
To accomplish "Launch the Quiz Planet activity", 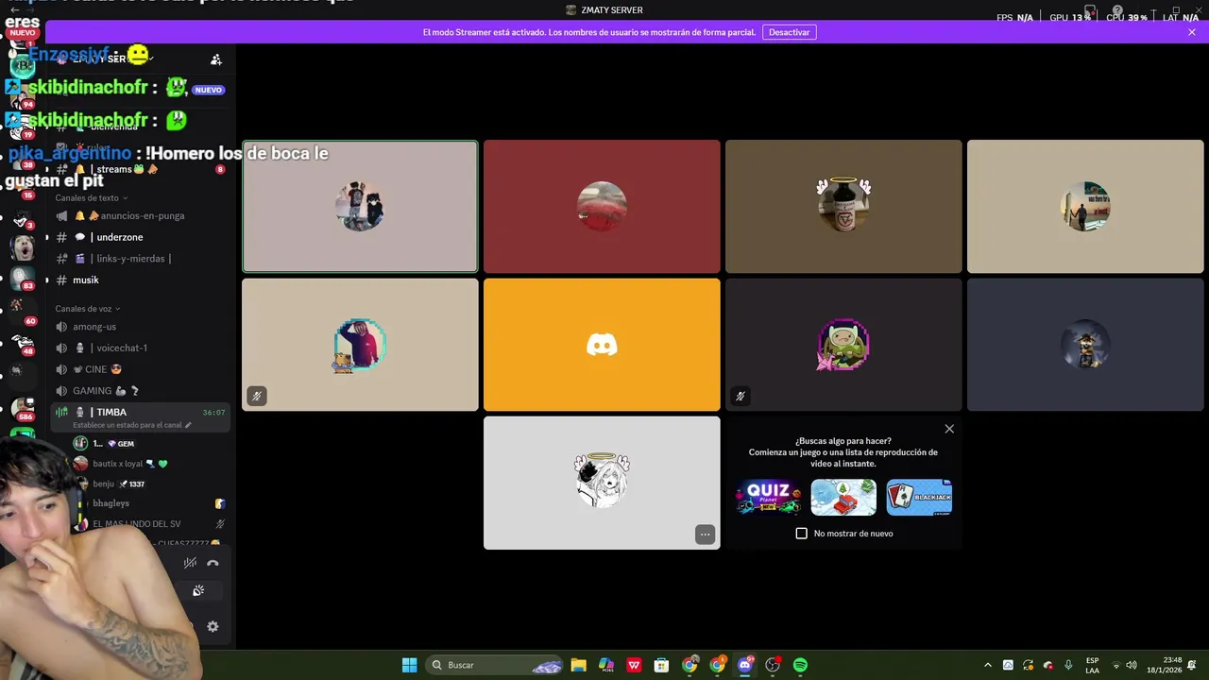I will [x=768, y=497].
